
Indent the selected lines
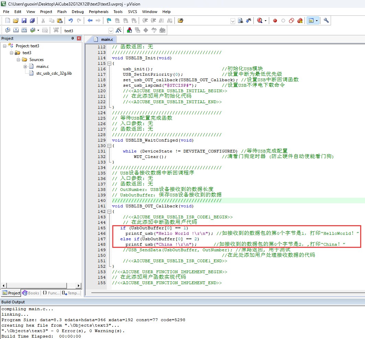145,21
